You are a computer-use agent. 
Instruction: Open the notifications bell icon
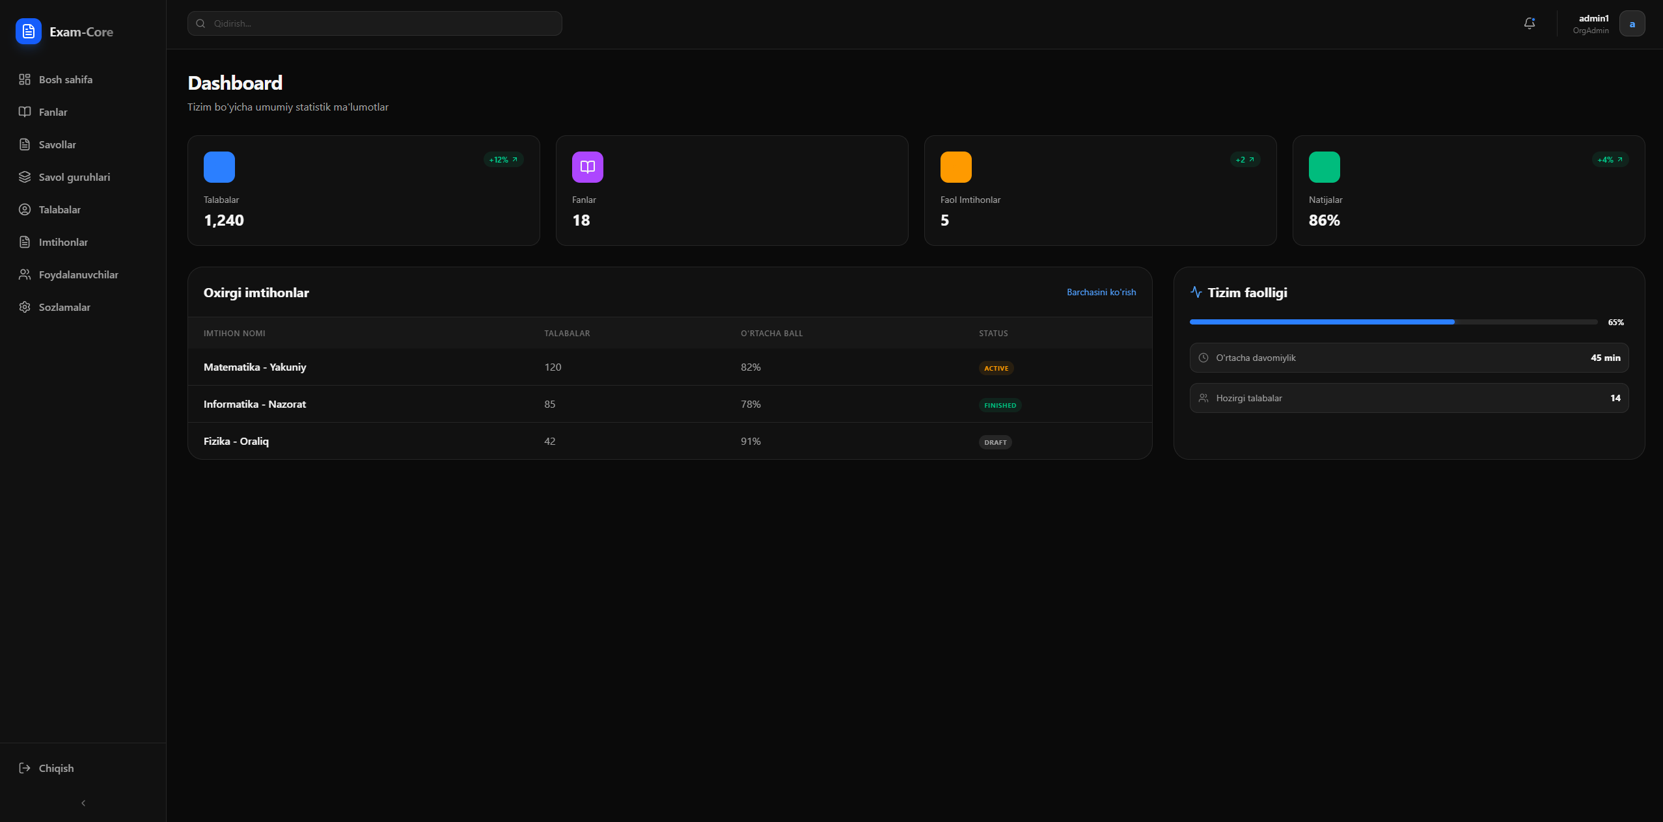tap(1528, 23)
